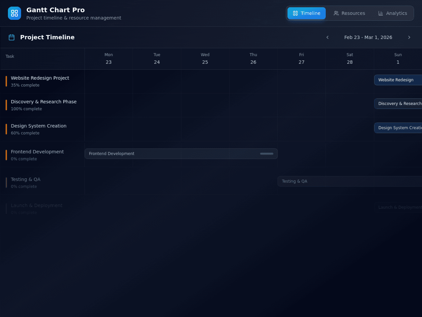The image size is (422, 317).
Task: Click the 35% complete label
Action: pos(25,85)
